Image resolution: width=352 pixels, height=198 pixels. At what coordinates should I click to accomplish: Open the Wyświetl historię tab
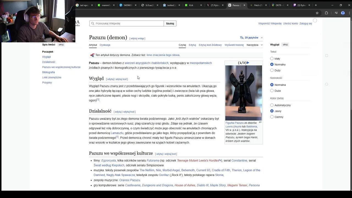(x=234, y=45)
